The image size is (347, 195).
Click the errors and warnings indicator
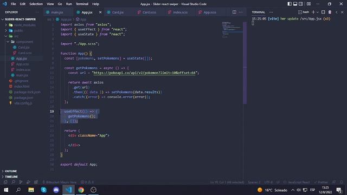pyautogui.click(x=87, y=182)
